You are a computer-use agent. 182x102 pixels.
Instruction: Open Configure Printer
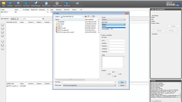[x=57, y=4]
